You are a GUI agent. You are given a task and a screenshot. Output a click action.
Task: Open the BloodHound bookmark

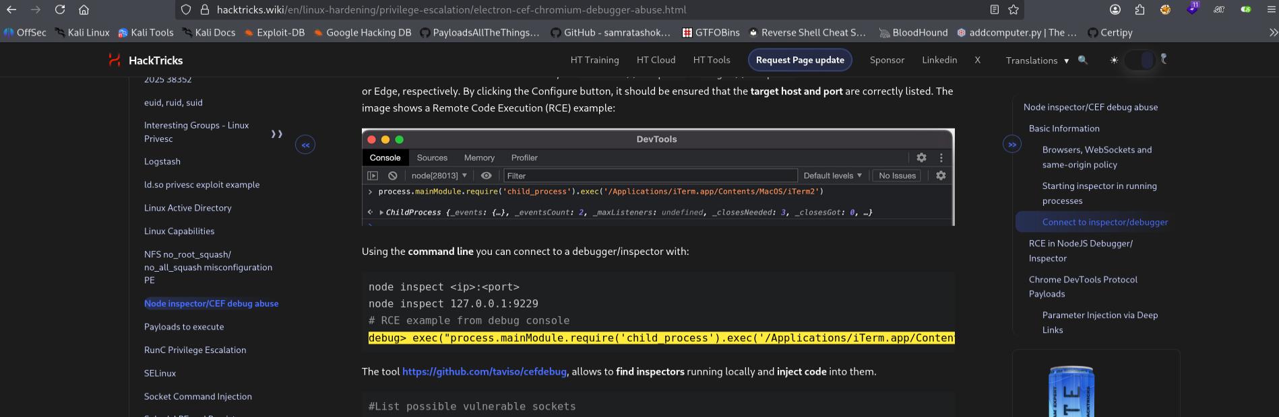pyautogui.click(x=914, y=32)
